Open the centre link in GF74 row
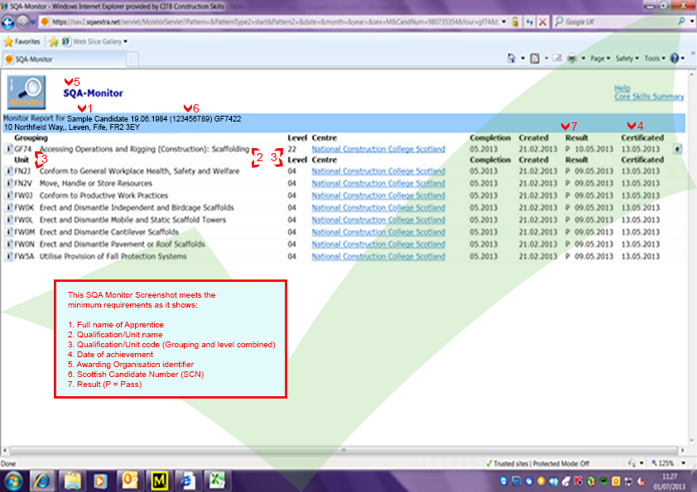Screen dimensions: 697x492 tap(378, 149)
